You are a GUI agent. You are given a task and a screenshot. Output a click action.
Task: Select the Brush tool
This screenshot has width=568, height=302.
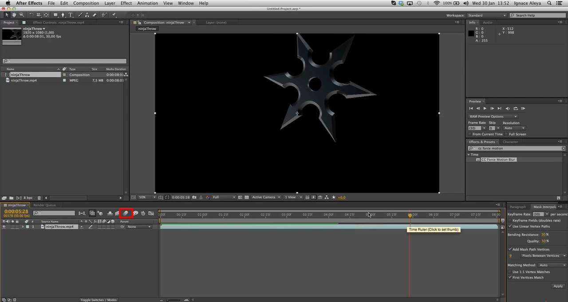click(80, 15)
